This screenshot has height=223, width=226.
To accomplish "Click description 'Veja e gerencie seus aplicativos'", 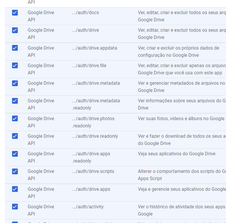I will (182, 189).
